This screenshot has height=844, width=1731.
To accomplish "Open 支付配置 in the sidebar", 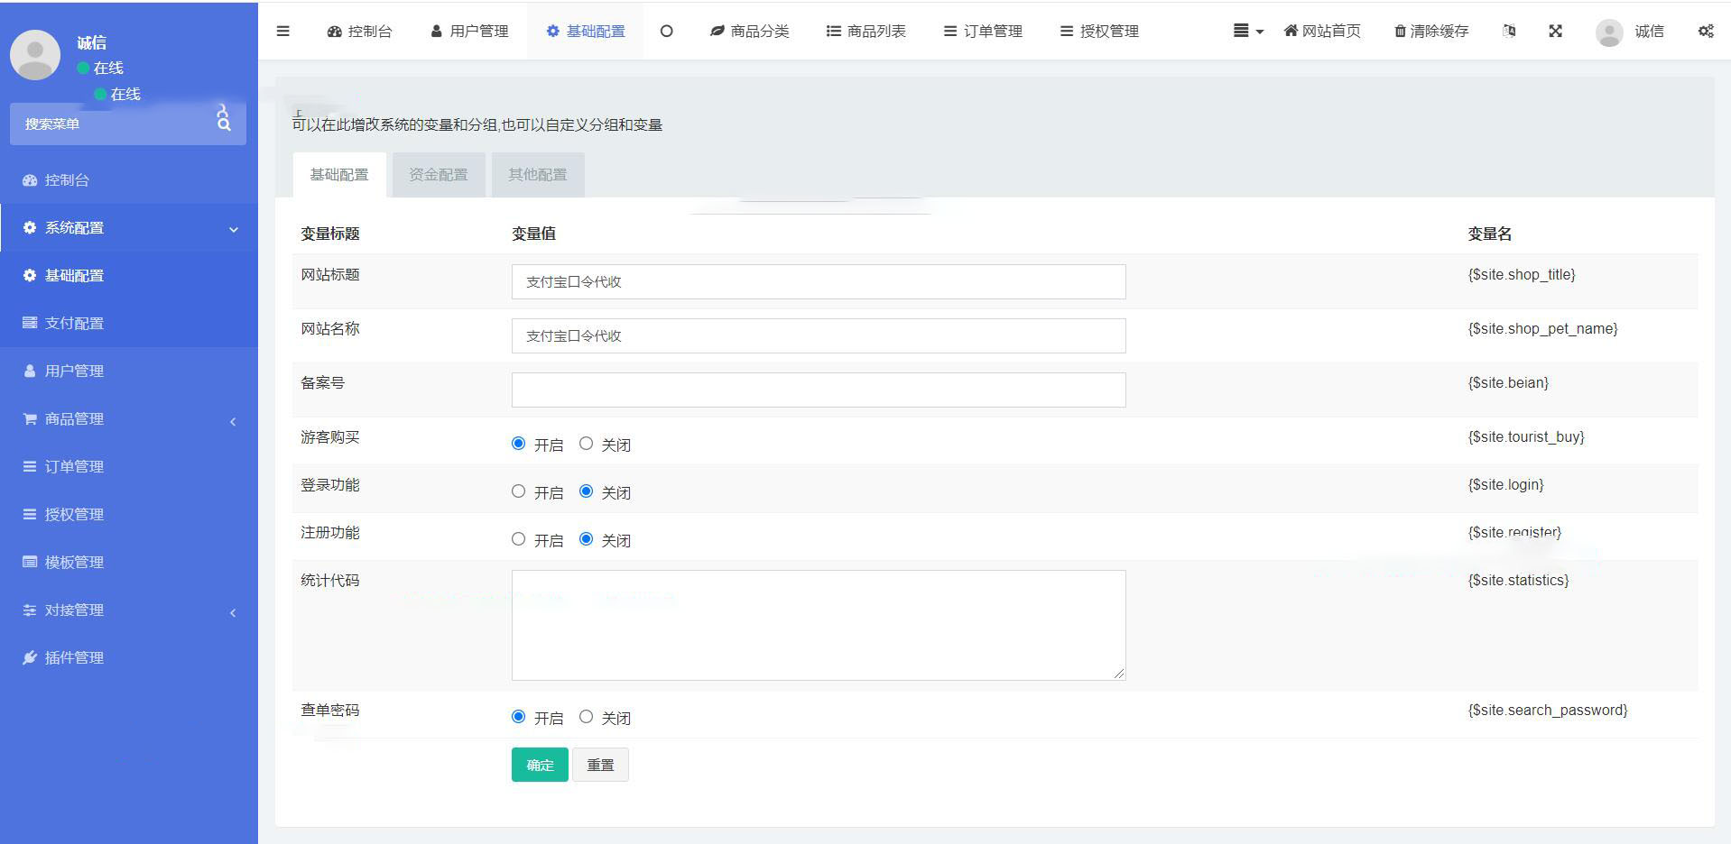I will (129, 323).
